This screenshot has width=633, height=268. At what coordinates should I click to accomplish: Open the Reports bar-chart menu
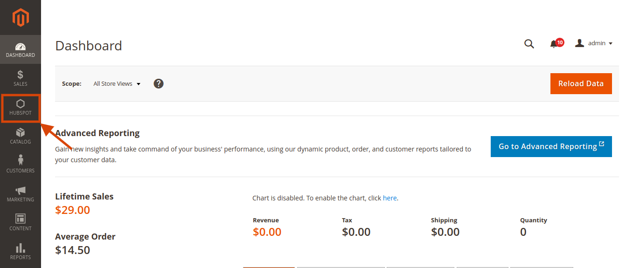point(21,252)
